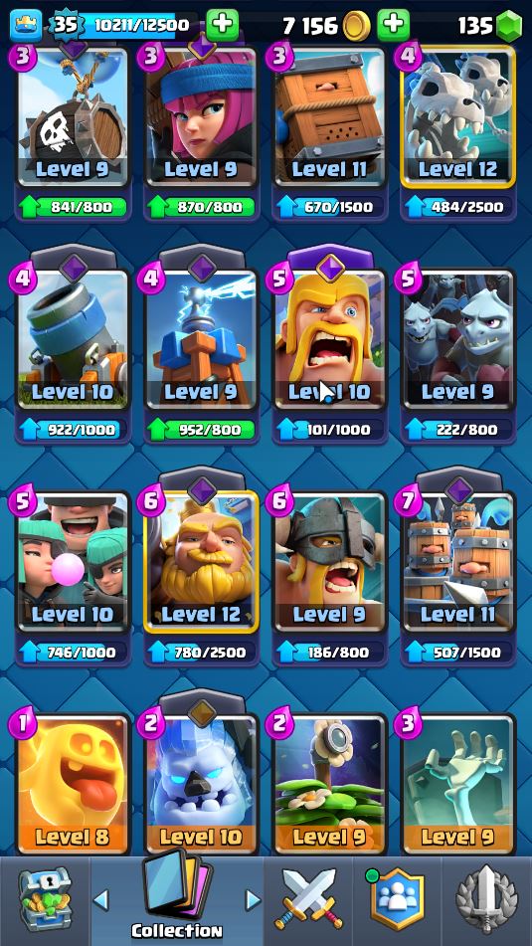Select the Skeleton Dragons Level 12 card
This screenshot has height=946, width=532.
(x=458, y=116)
